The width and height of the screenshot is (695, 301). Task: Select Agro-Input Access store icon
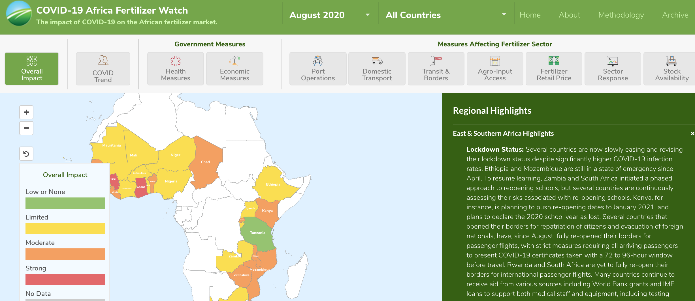pos(495,61)
